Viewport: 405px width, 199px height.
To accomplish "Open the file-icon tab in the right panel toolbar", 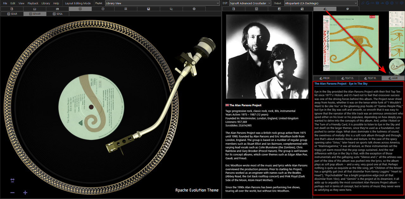I will (234, 9).
